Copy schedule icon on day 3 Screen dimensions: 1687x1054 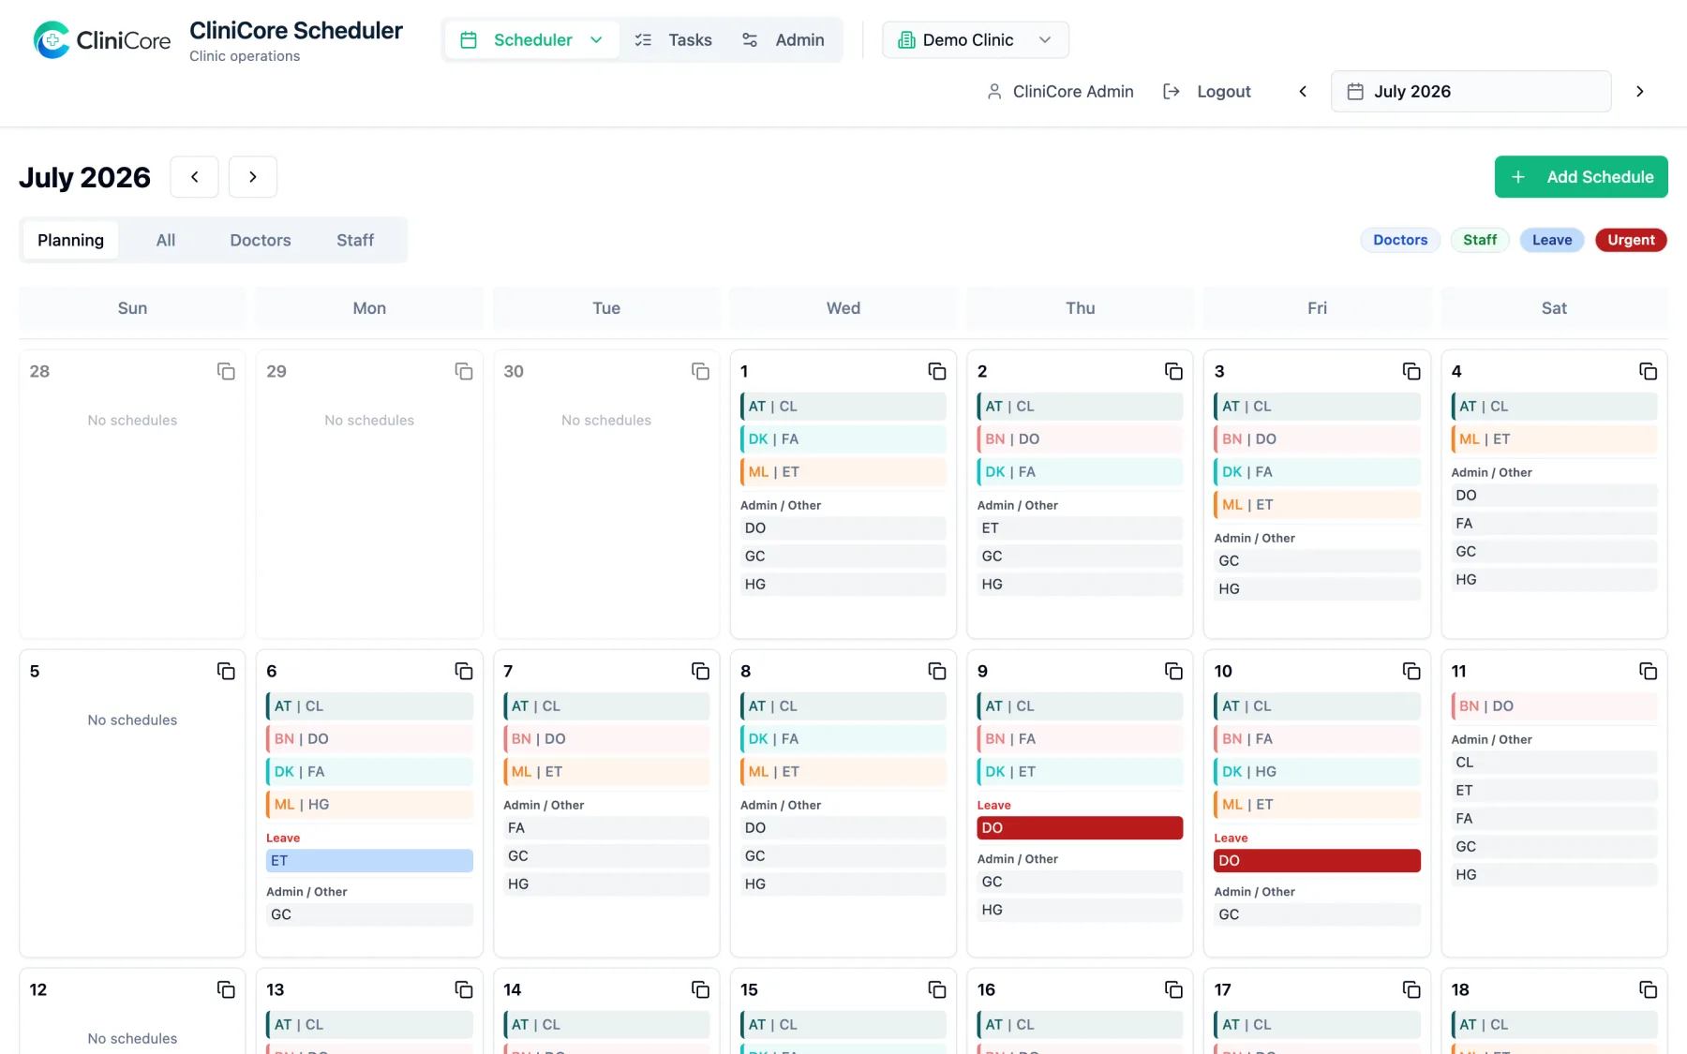pyautogui.click(x=1411, y=371)
